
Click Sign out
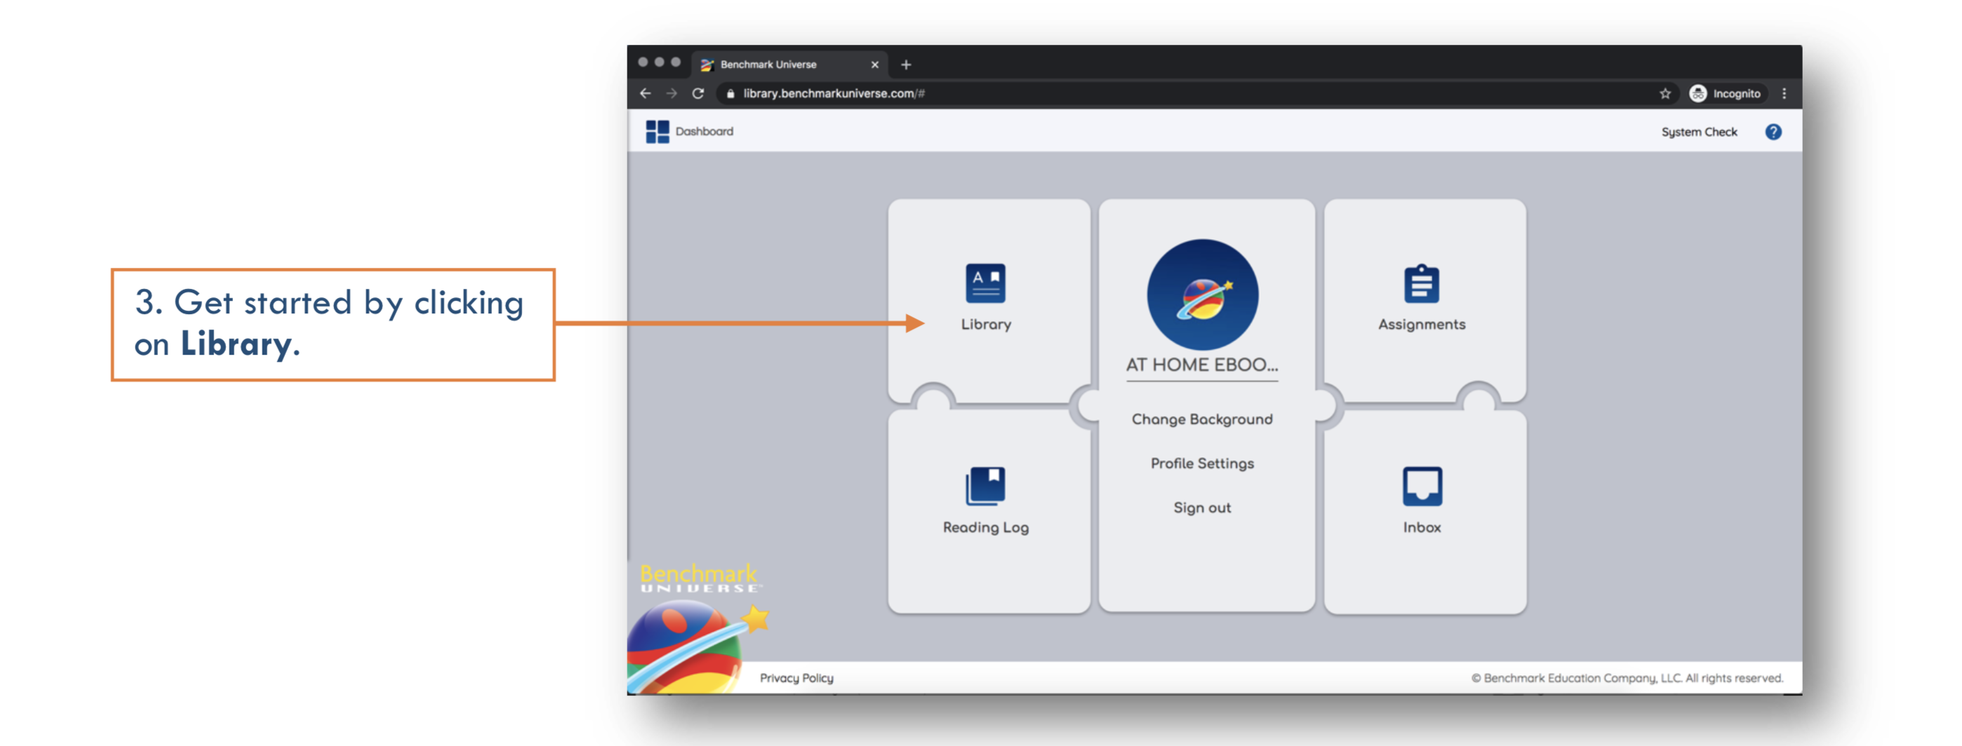[1202, 508]
